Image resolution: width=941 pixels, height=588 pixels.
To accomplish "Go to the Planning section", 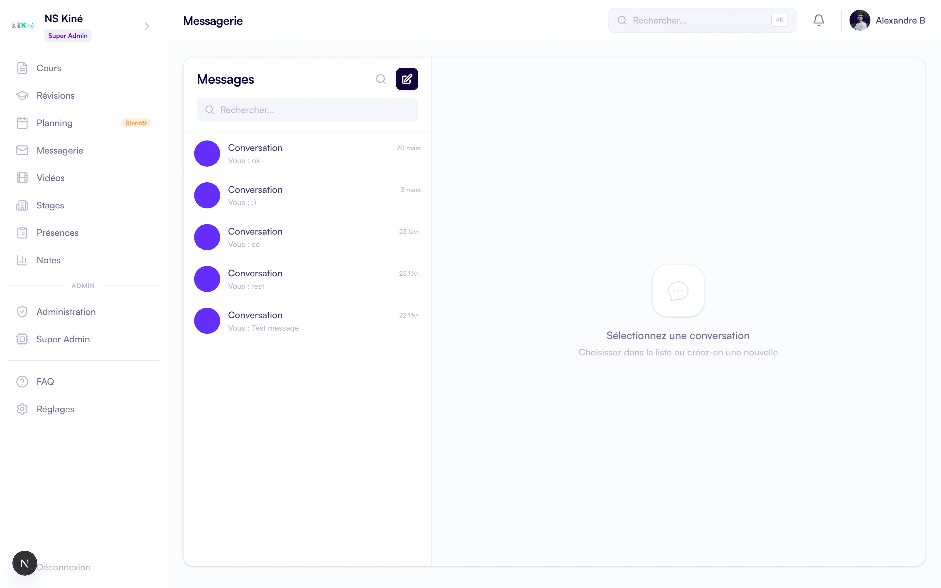I will 55,123.
